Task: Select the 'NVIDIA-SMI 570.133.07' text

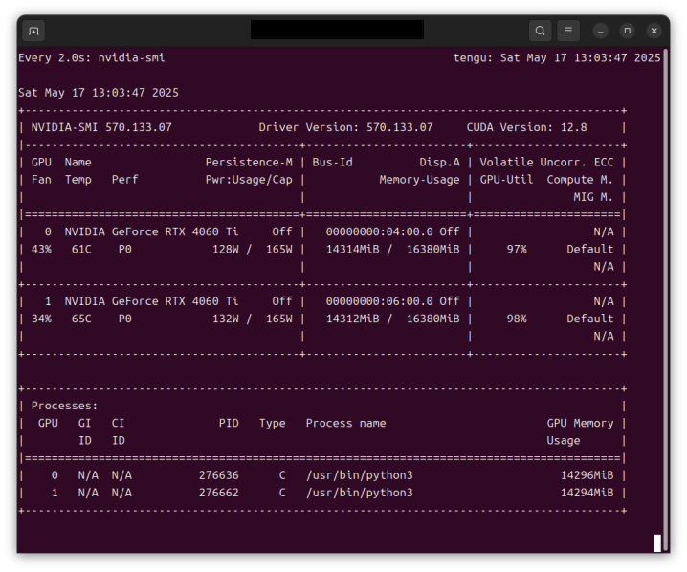Action: click(101, 127)
